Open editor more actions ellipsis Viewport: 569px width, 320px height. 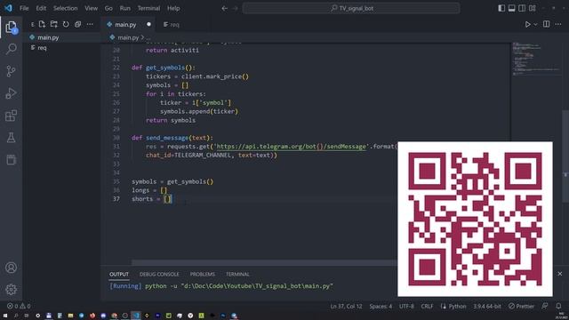[x=558, y=24]
